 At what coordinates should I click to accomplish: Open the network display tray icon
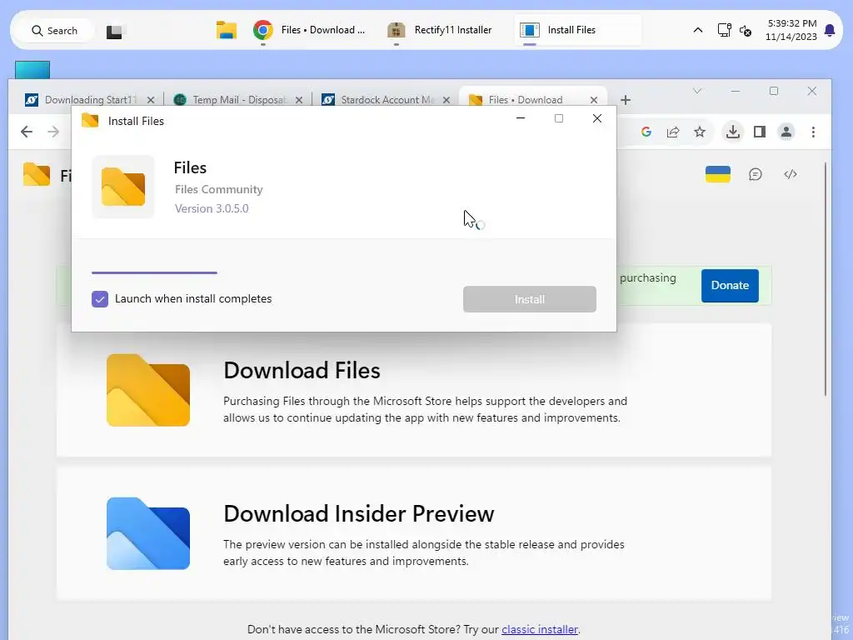(724, 30)
